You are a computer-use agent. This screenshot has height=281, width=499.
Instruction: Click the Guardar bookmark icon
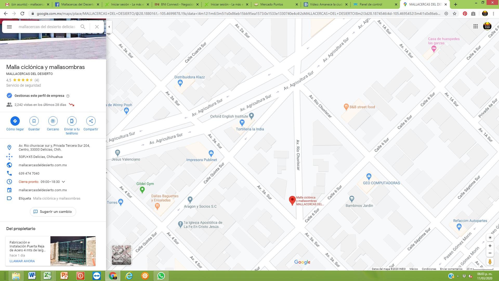click(34, 121)
